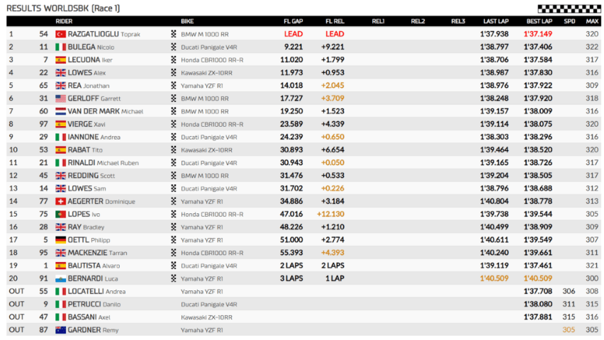The image size is (604, 340).
Task: Click the checkered flag icon in BERNARDI row
Action: coord(174,278)
